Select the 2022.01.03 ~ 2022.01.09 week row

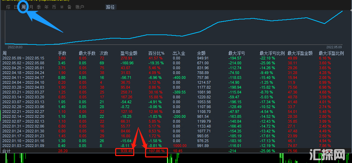pos(23,146)
